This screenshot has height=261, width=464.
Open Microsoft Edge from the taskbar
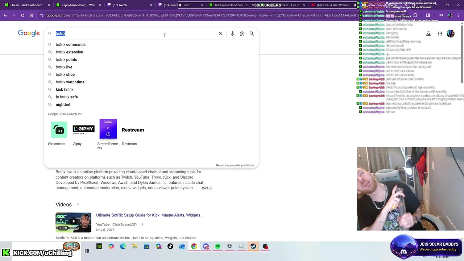pyautogui.click(x=123, y=246)
